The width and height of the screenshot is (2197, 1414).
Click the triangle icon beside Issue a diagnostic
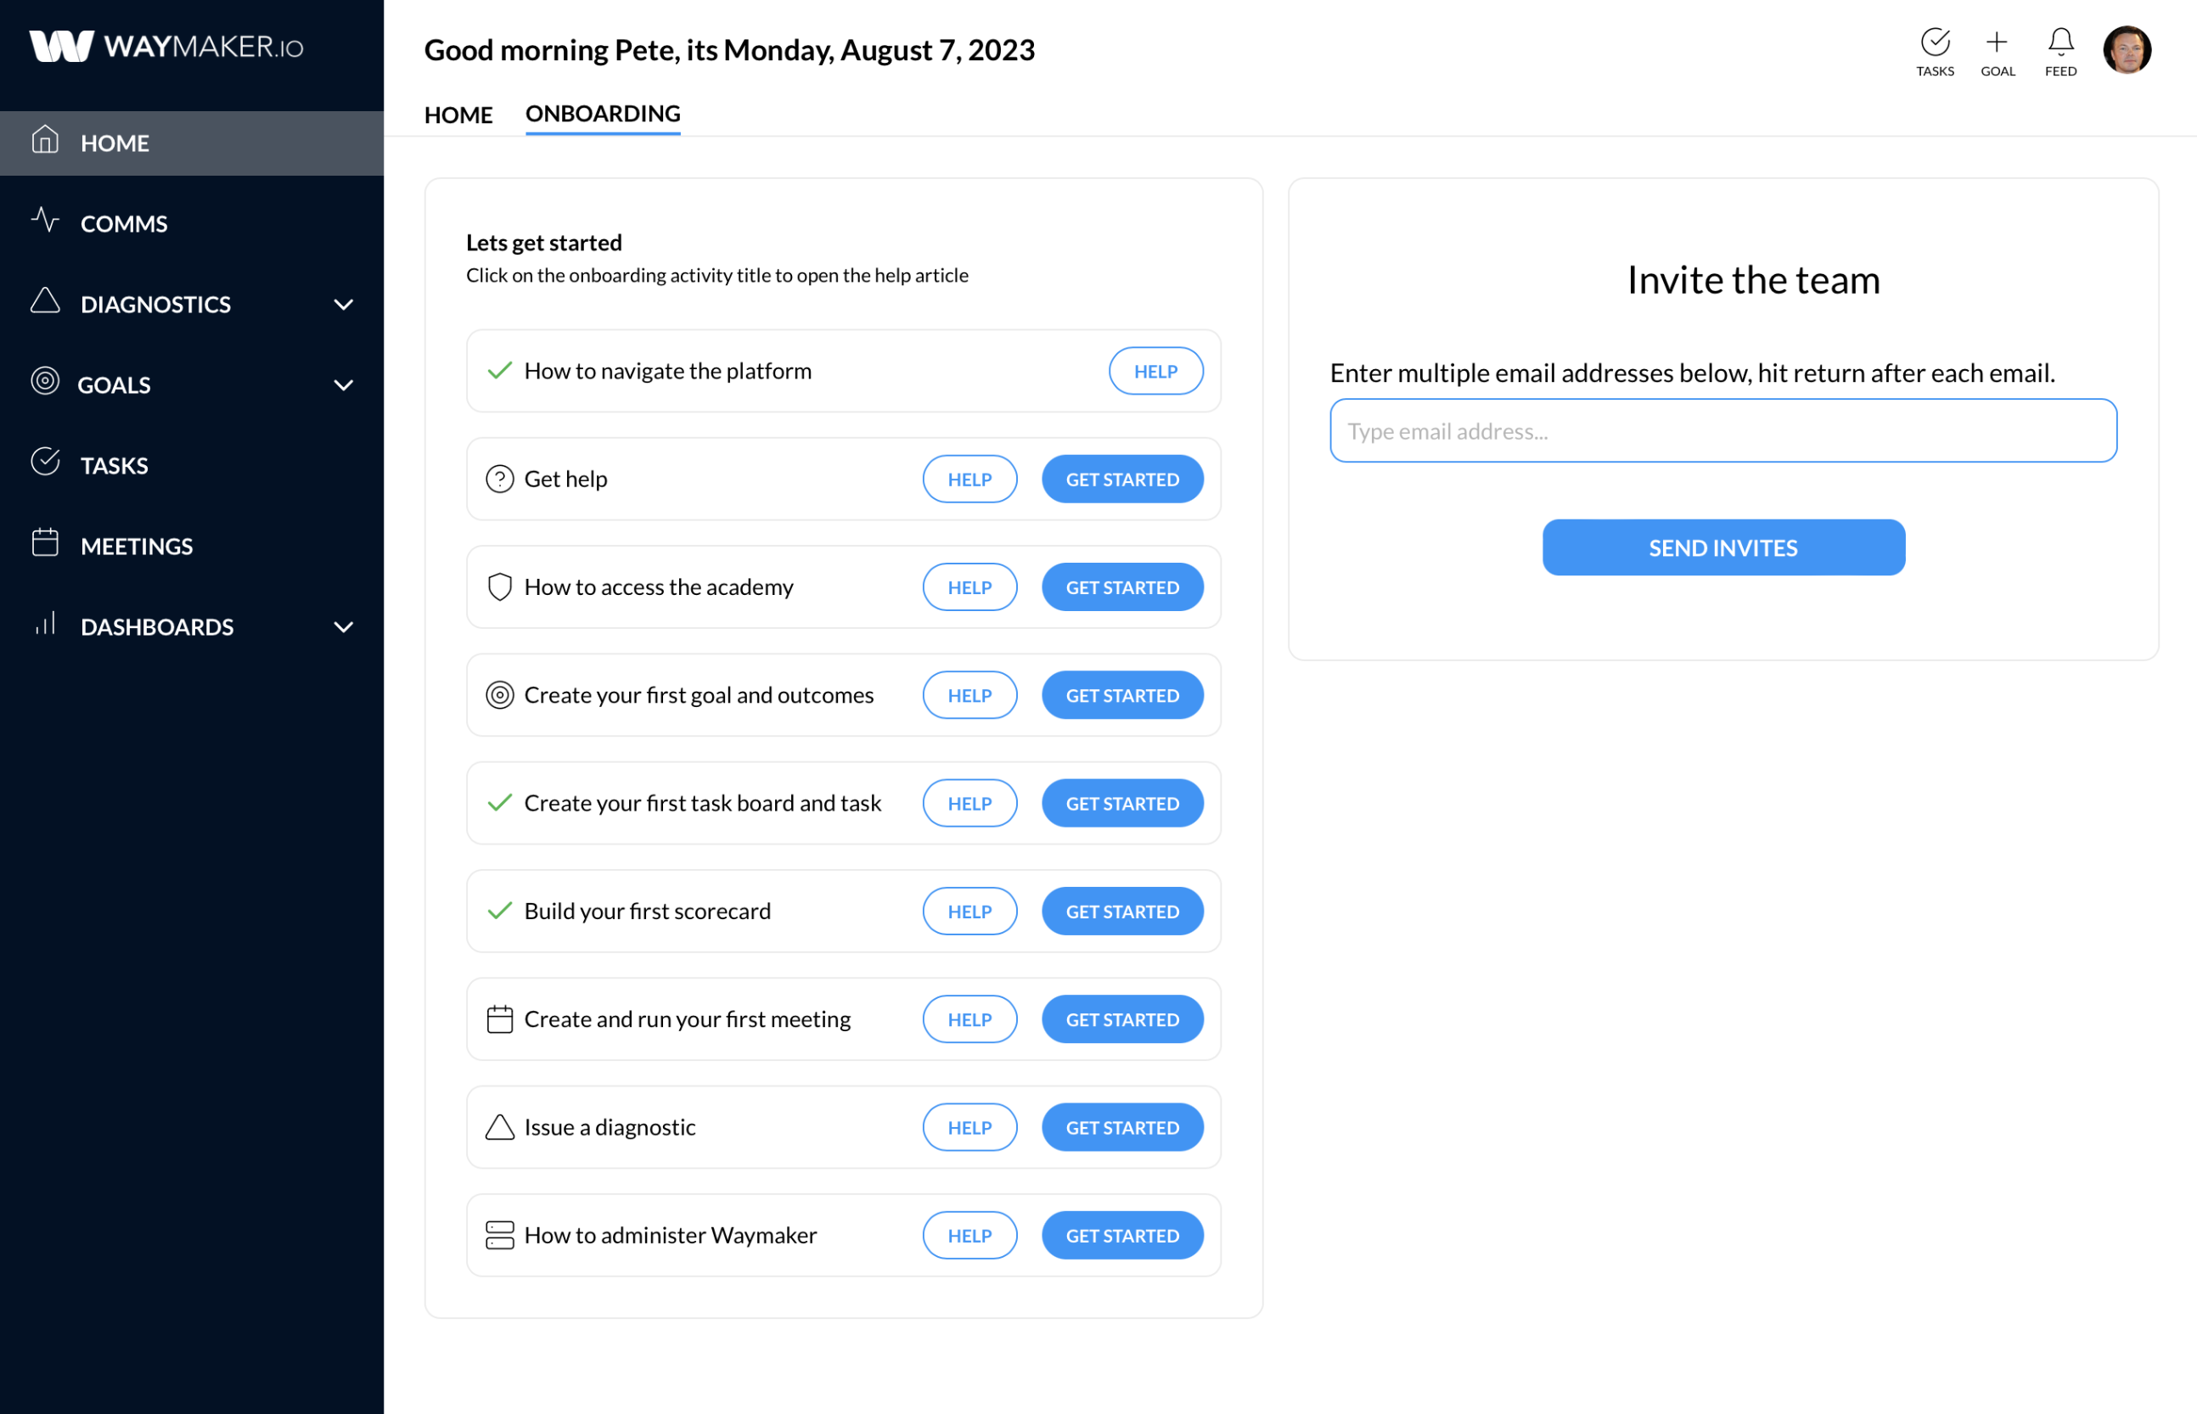coord(499,1127)
